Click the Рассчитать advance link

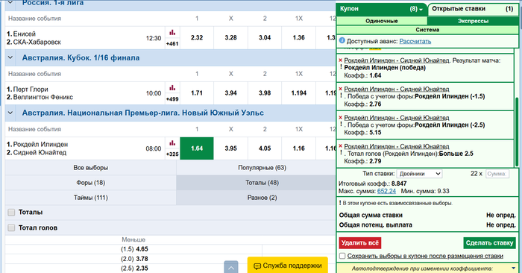[415, 41]
